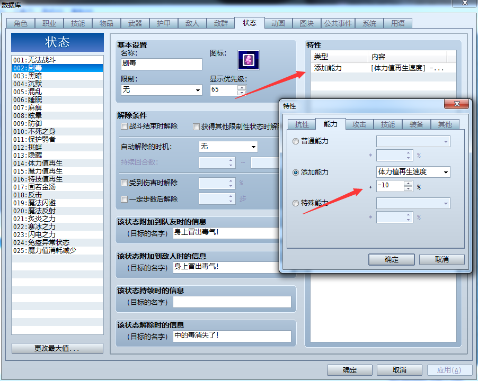Switch to the 系统 tab
The height and width of the screenshot is (381, 478).
pyautogui.click(x=369, y=23)
